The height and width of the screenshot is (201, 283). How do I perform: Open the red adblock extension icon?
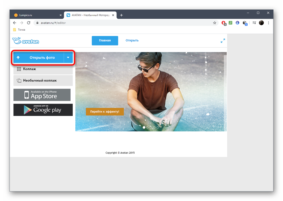coord(224,23)
